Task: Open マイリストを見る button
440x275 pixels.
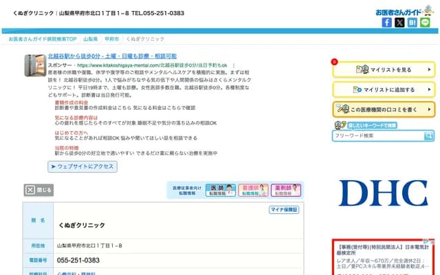Action: tap(384, 69)
